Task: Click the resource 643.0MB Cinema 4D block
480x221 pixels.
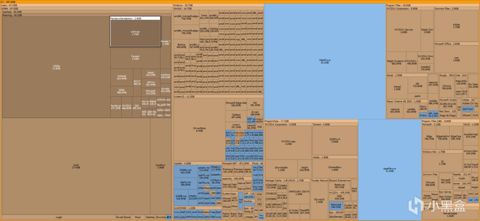Action: [395, 110]
